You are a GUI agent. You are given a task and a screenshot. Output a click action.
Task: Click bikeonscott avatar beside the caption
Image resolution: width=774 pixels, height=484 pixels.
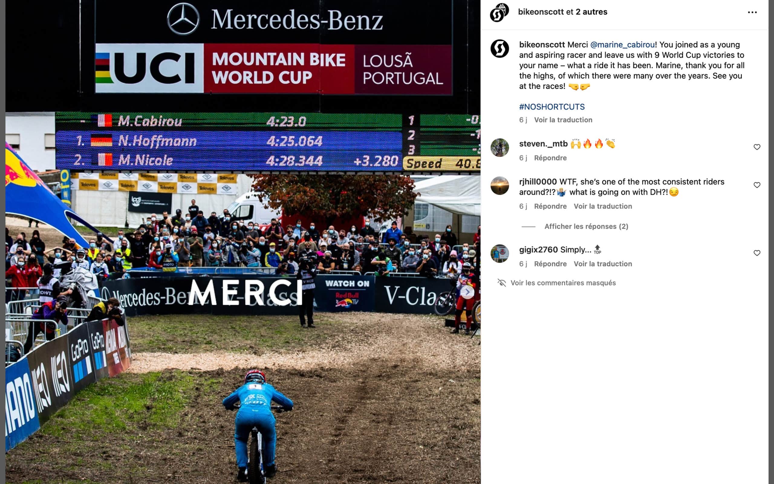point(499,48)
